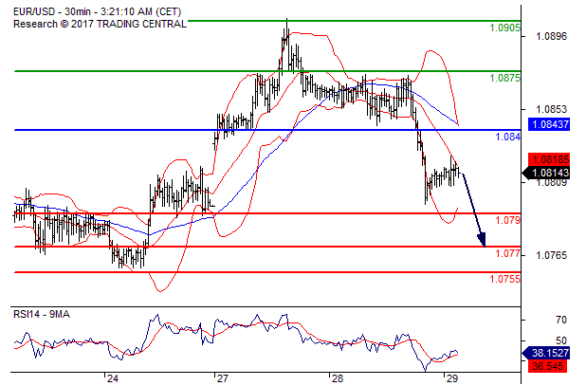Click the red support label 1.077
586x386 pixels.
click(x=507, y=253)
